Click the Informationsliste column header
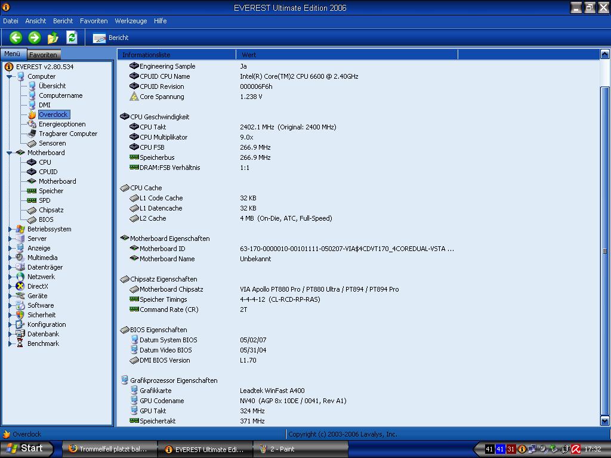 pyautogui.click(x=177, y=55)
